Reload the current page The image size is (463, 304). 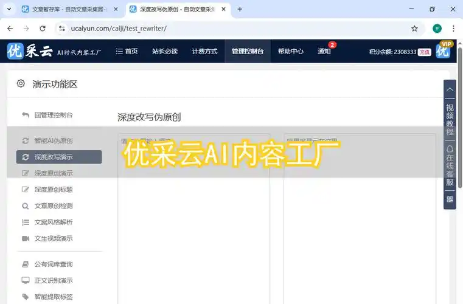[x=43, y=29]
